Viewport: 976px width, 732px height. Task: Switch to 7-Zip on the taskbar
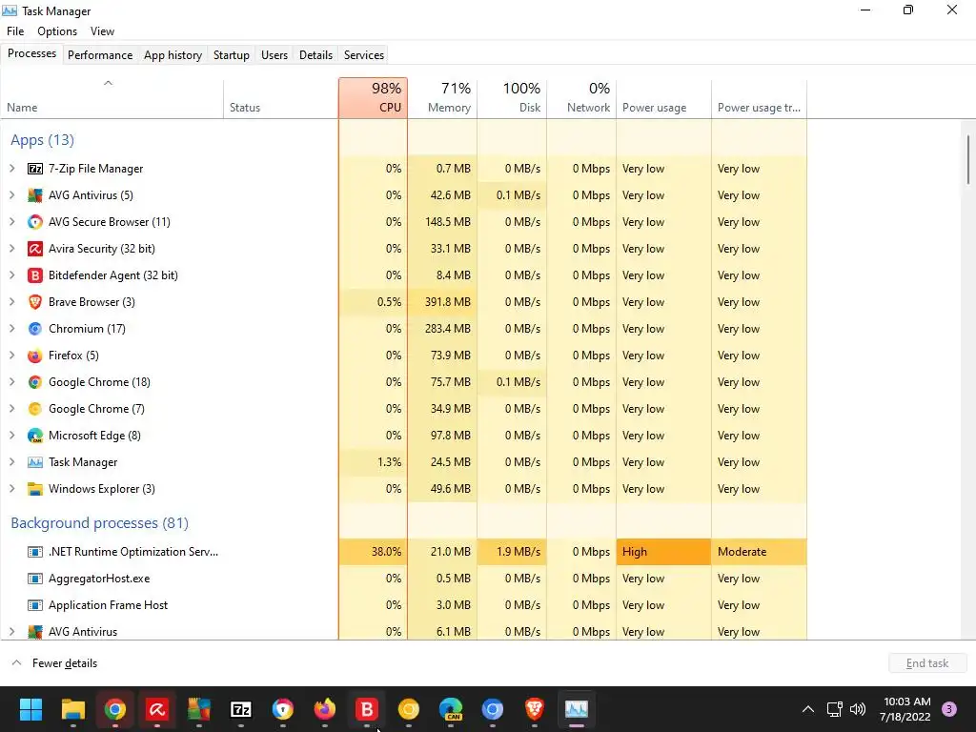tap(241, 709)
